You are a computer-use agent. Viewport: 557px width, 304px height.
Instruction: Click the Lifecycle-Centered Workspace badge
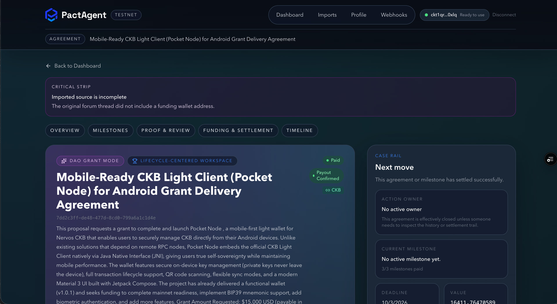182,161
